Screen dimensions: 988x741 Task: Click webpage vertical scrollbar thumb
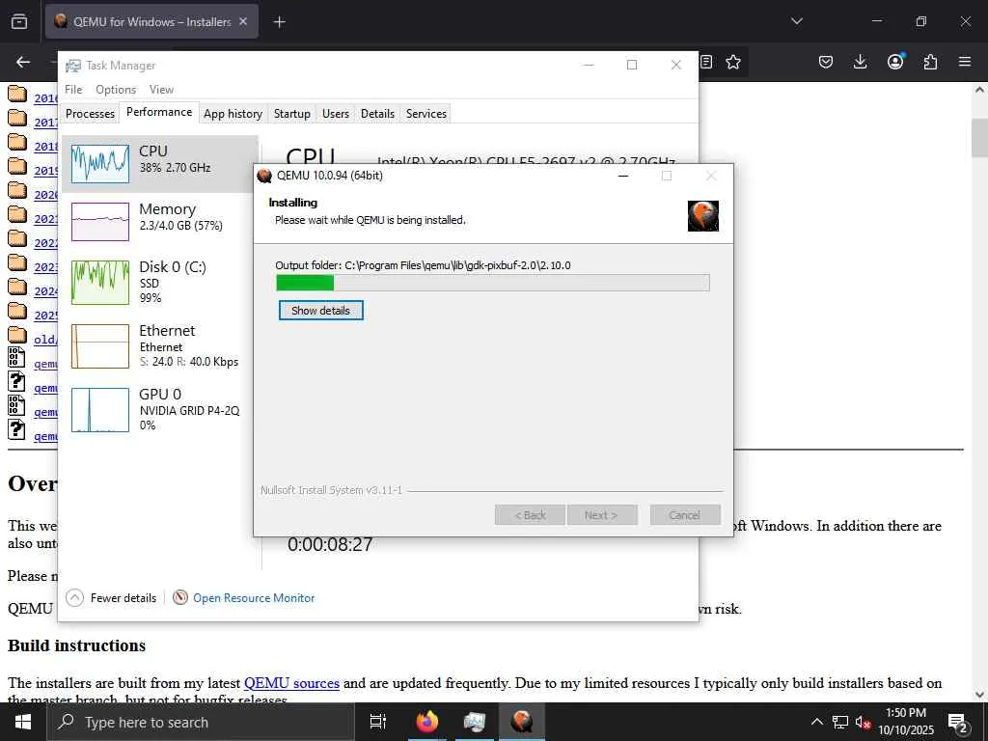pyautogui.click(x=979, y=137)
